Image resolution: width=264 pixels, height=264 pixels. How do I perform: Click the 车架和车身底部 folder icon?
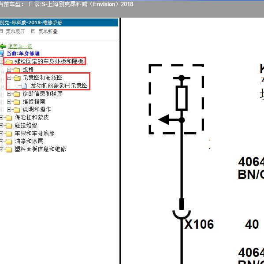(x=9, y=134)
